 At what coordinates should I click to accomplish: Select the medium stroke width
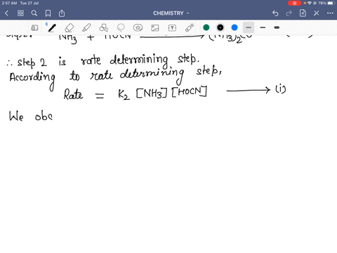(263, 27)
